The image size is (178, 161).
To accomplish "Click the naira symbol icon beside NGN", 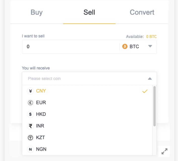I will [x=30, y=149].
